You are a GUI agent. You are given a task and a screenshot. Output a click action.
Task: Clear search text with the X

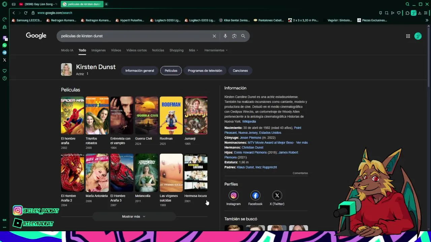click(x=214, y=36)
